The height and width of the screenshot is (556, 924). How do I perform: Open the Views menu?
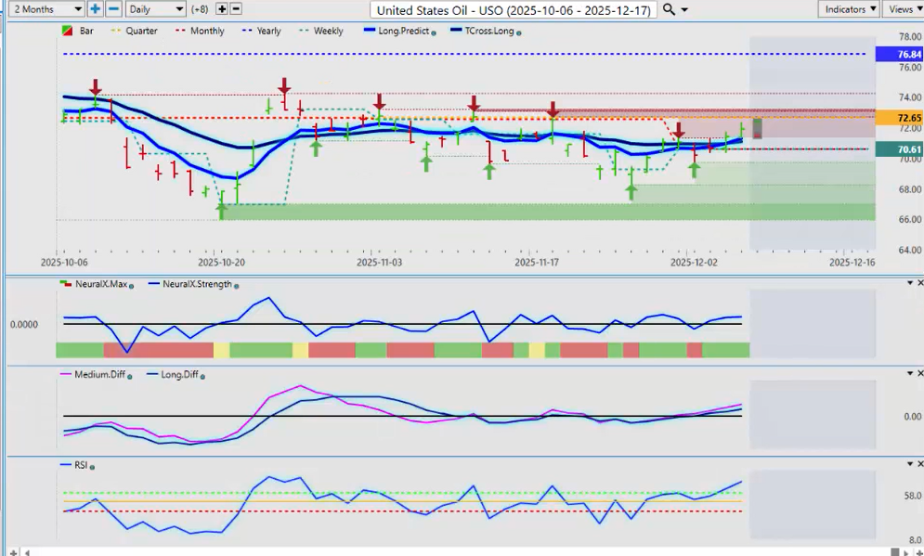tap(901, 9)
